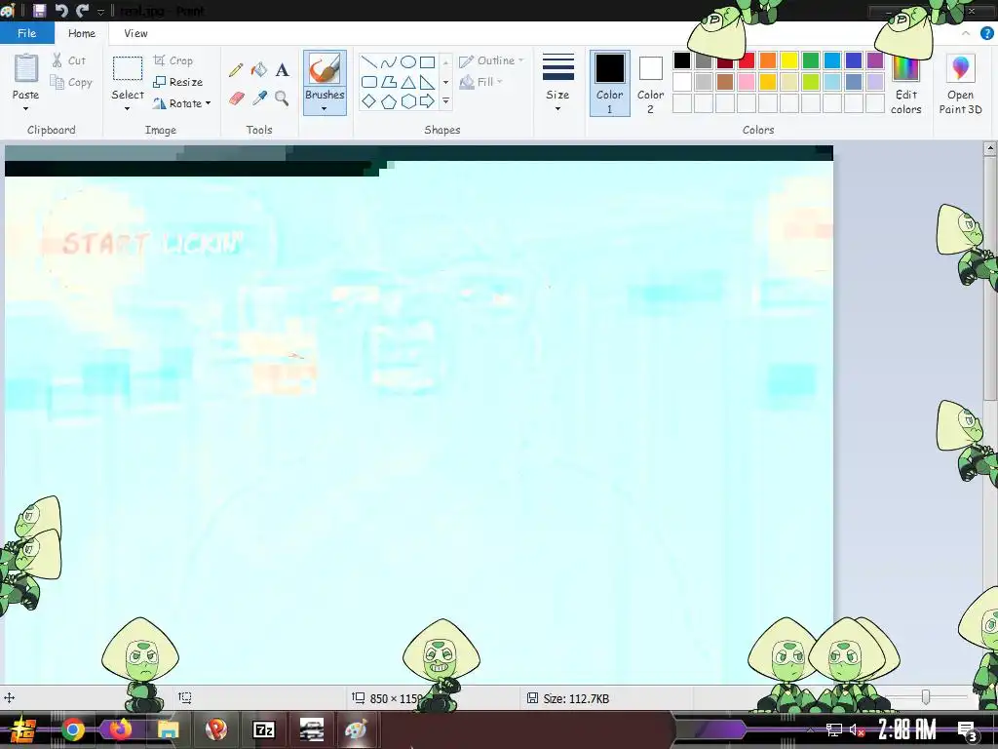Open the Fill dropdown
This screenshot has width=998, height=749.
click(481, 82)
